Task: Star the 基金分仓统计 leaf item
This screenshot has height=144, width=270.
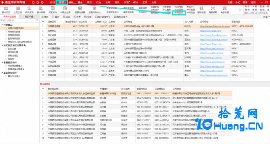Action: click(6, 76)
